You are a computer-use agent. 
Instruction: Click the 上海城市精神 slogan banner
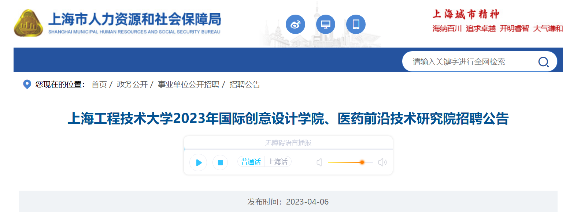(x=497, y=21)
